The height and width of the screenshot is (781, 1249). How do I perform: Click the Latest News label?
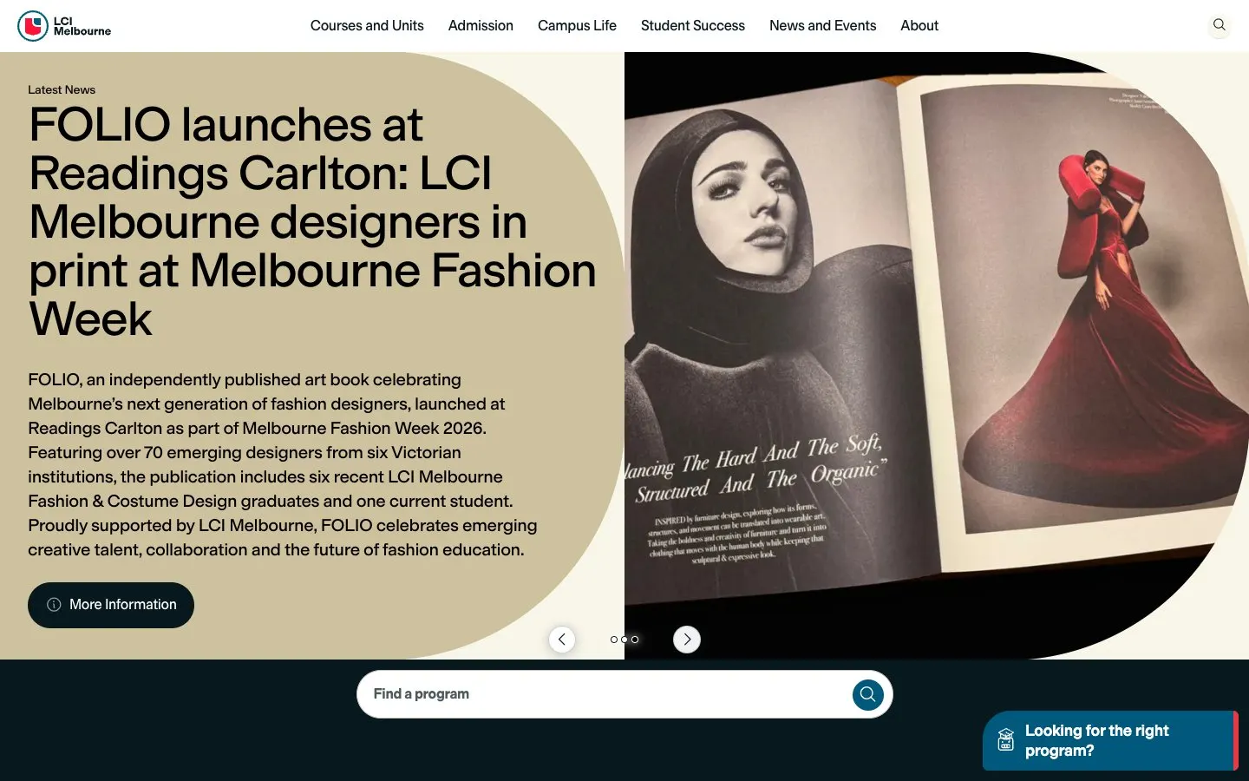62,89
